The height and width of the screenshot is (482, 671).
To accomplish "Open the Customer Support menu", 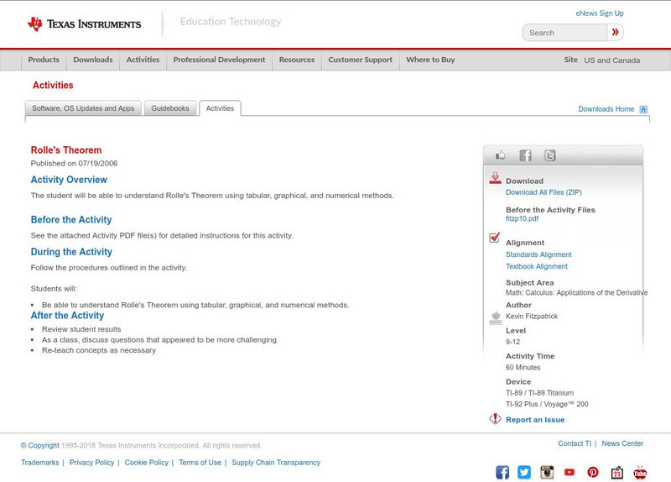I will click(361, 60).
